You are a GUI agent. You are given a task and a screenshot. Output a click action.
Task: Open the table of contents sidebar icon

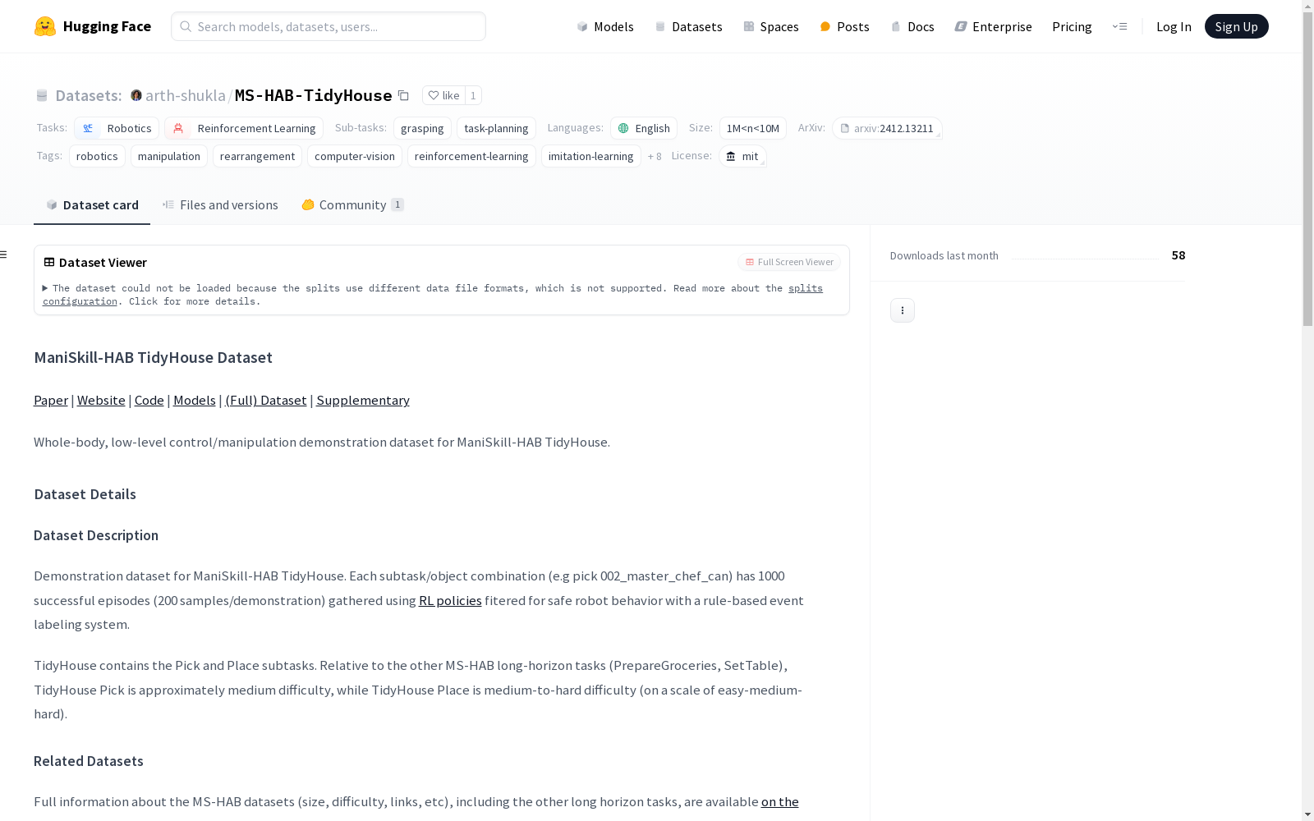pos(4,255)
